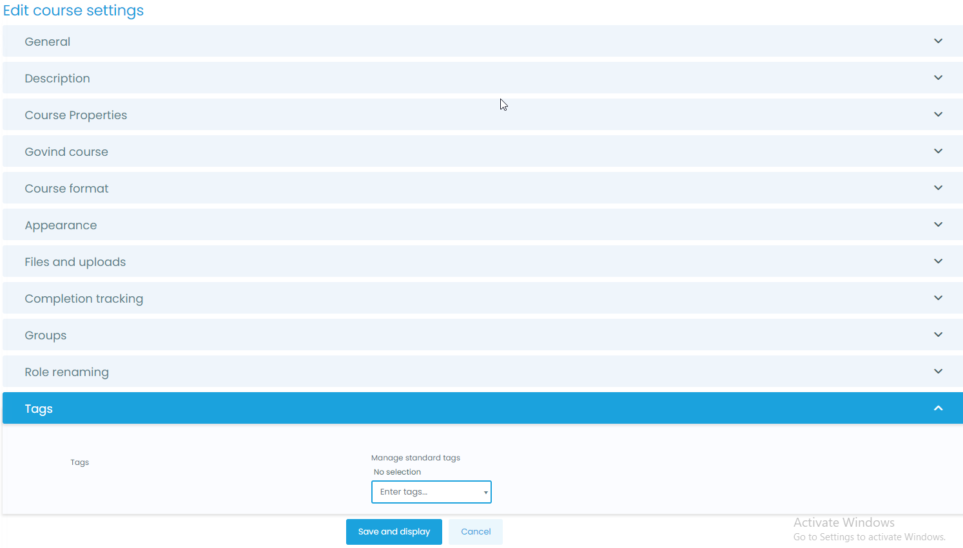Click the Edit course settings title
The width and height of the screenshot is (963, 548).
tap(73, 11)
